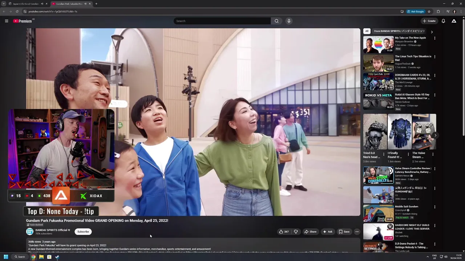
Task: Click the Windows taskbar search box
Action: click(20, 257)
